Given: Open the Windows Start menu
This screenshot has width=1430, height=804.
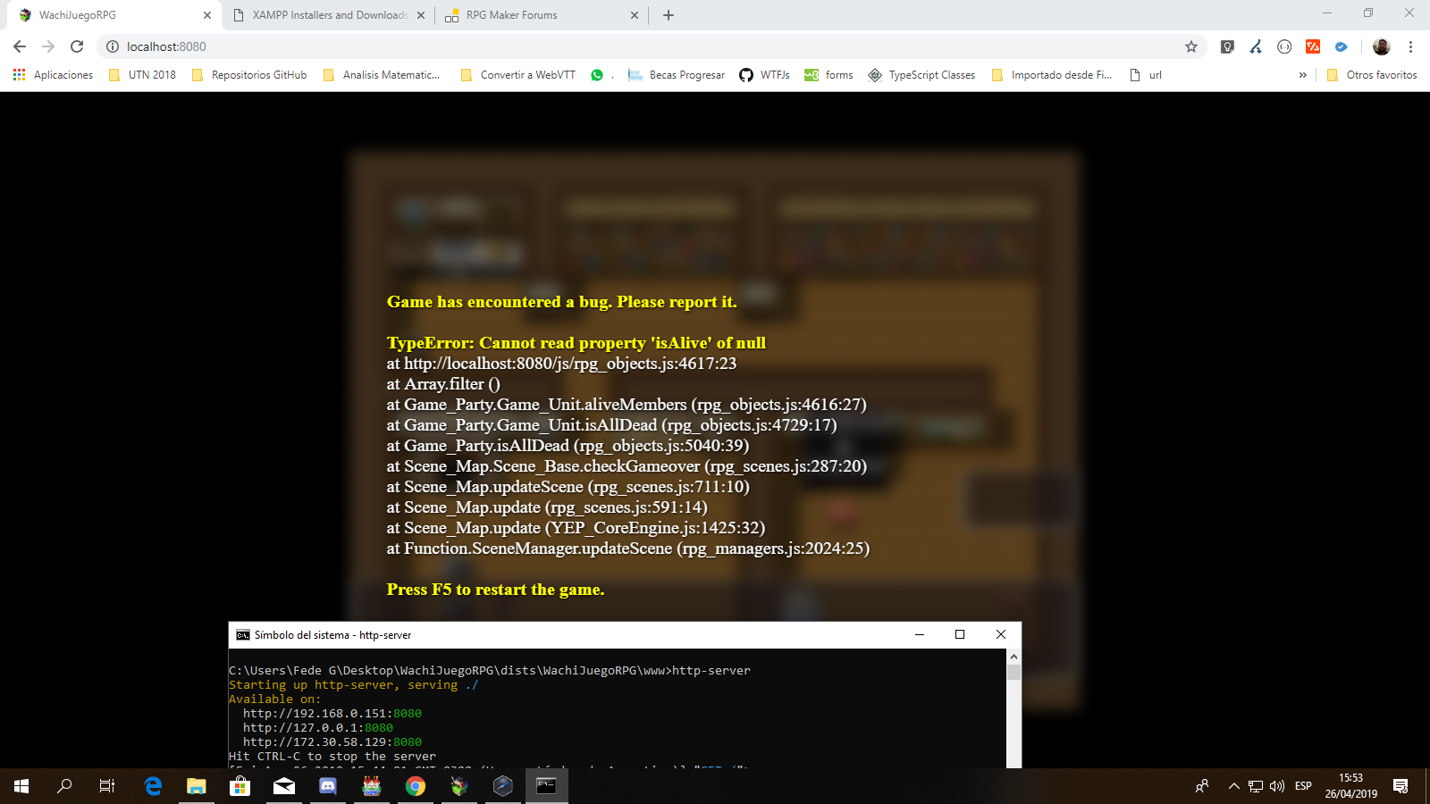Looking at the screenshot, I should coord(21,786).
